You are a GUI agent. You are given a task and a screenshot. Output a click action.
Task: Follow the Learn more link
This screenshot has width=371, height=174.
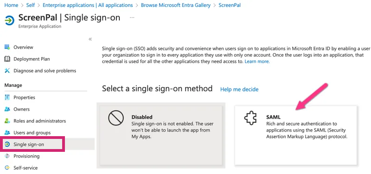257,61
